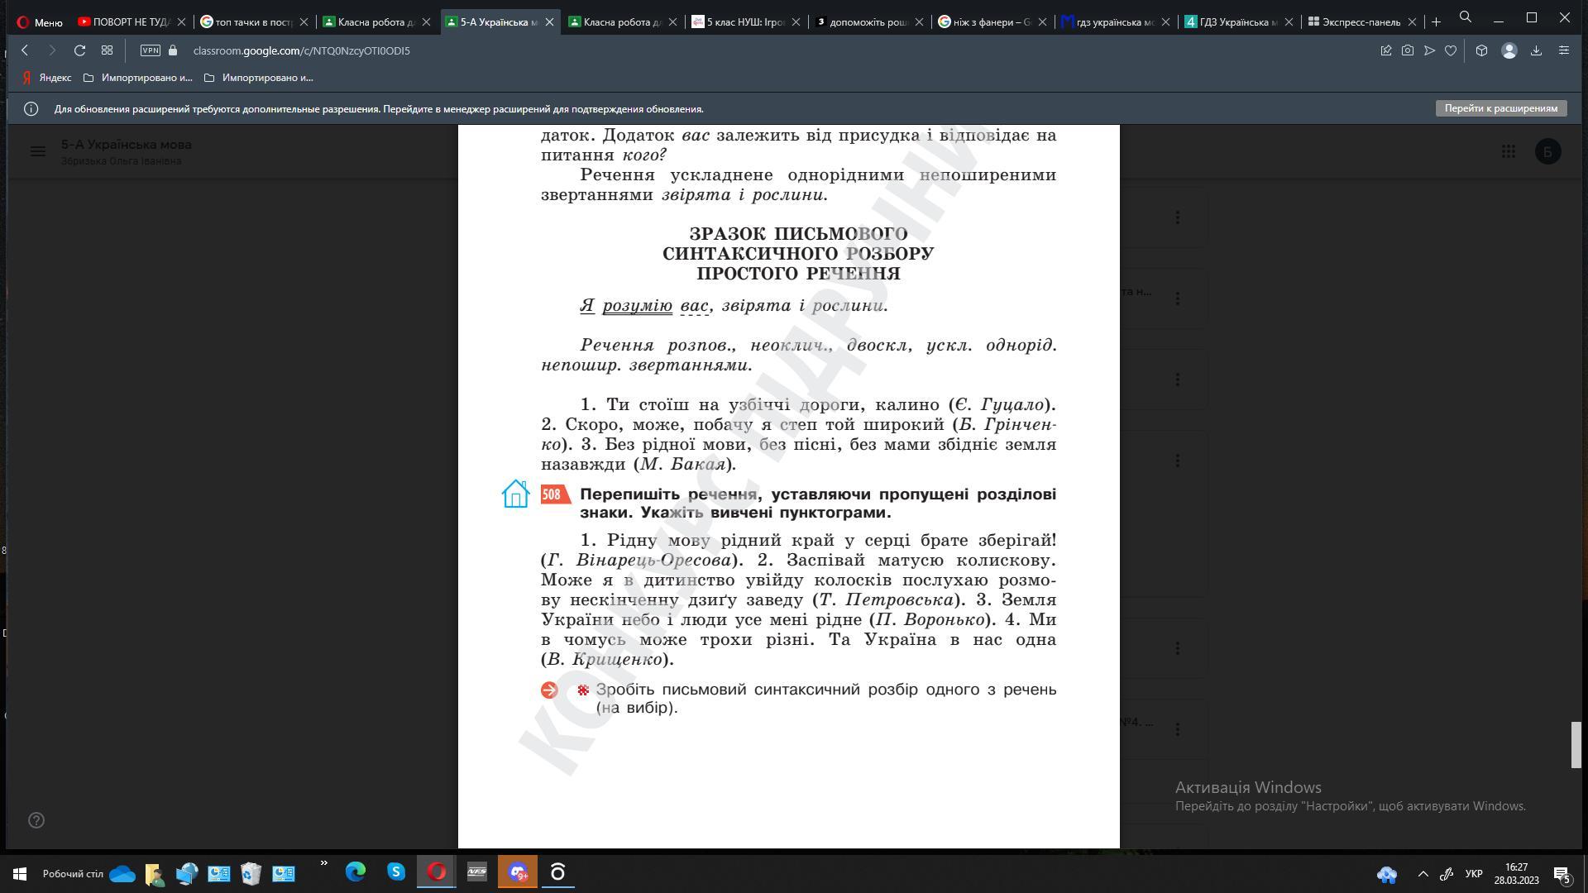Screen dimensions: 1588x893
Task: Open the Opera downloads icon
Action: tap(1536, 50)
